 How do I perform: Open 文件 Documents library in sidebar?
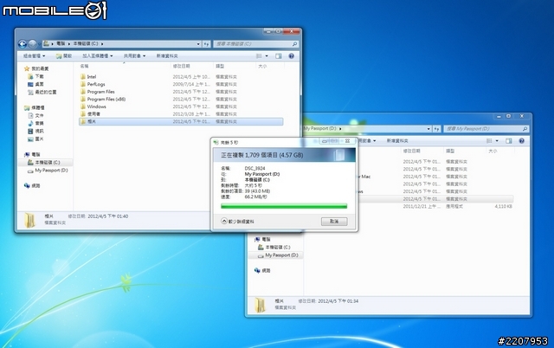[x=35, y=115]
